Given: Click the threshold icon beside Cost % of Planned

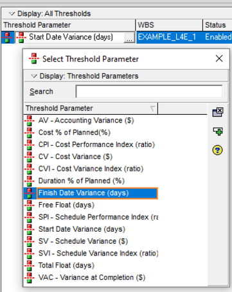Looking at the screenshot, I should click(x=30, y=133).
